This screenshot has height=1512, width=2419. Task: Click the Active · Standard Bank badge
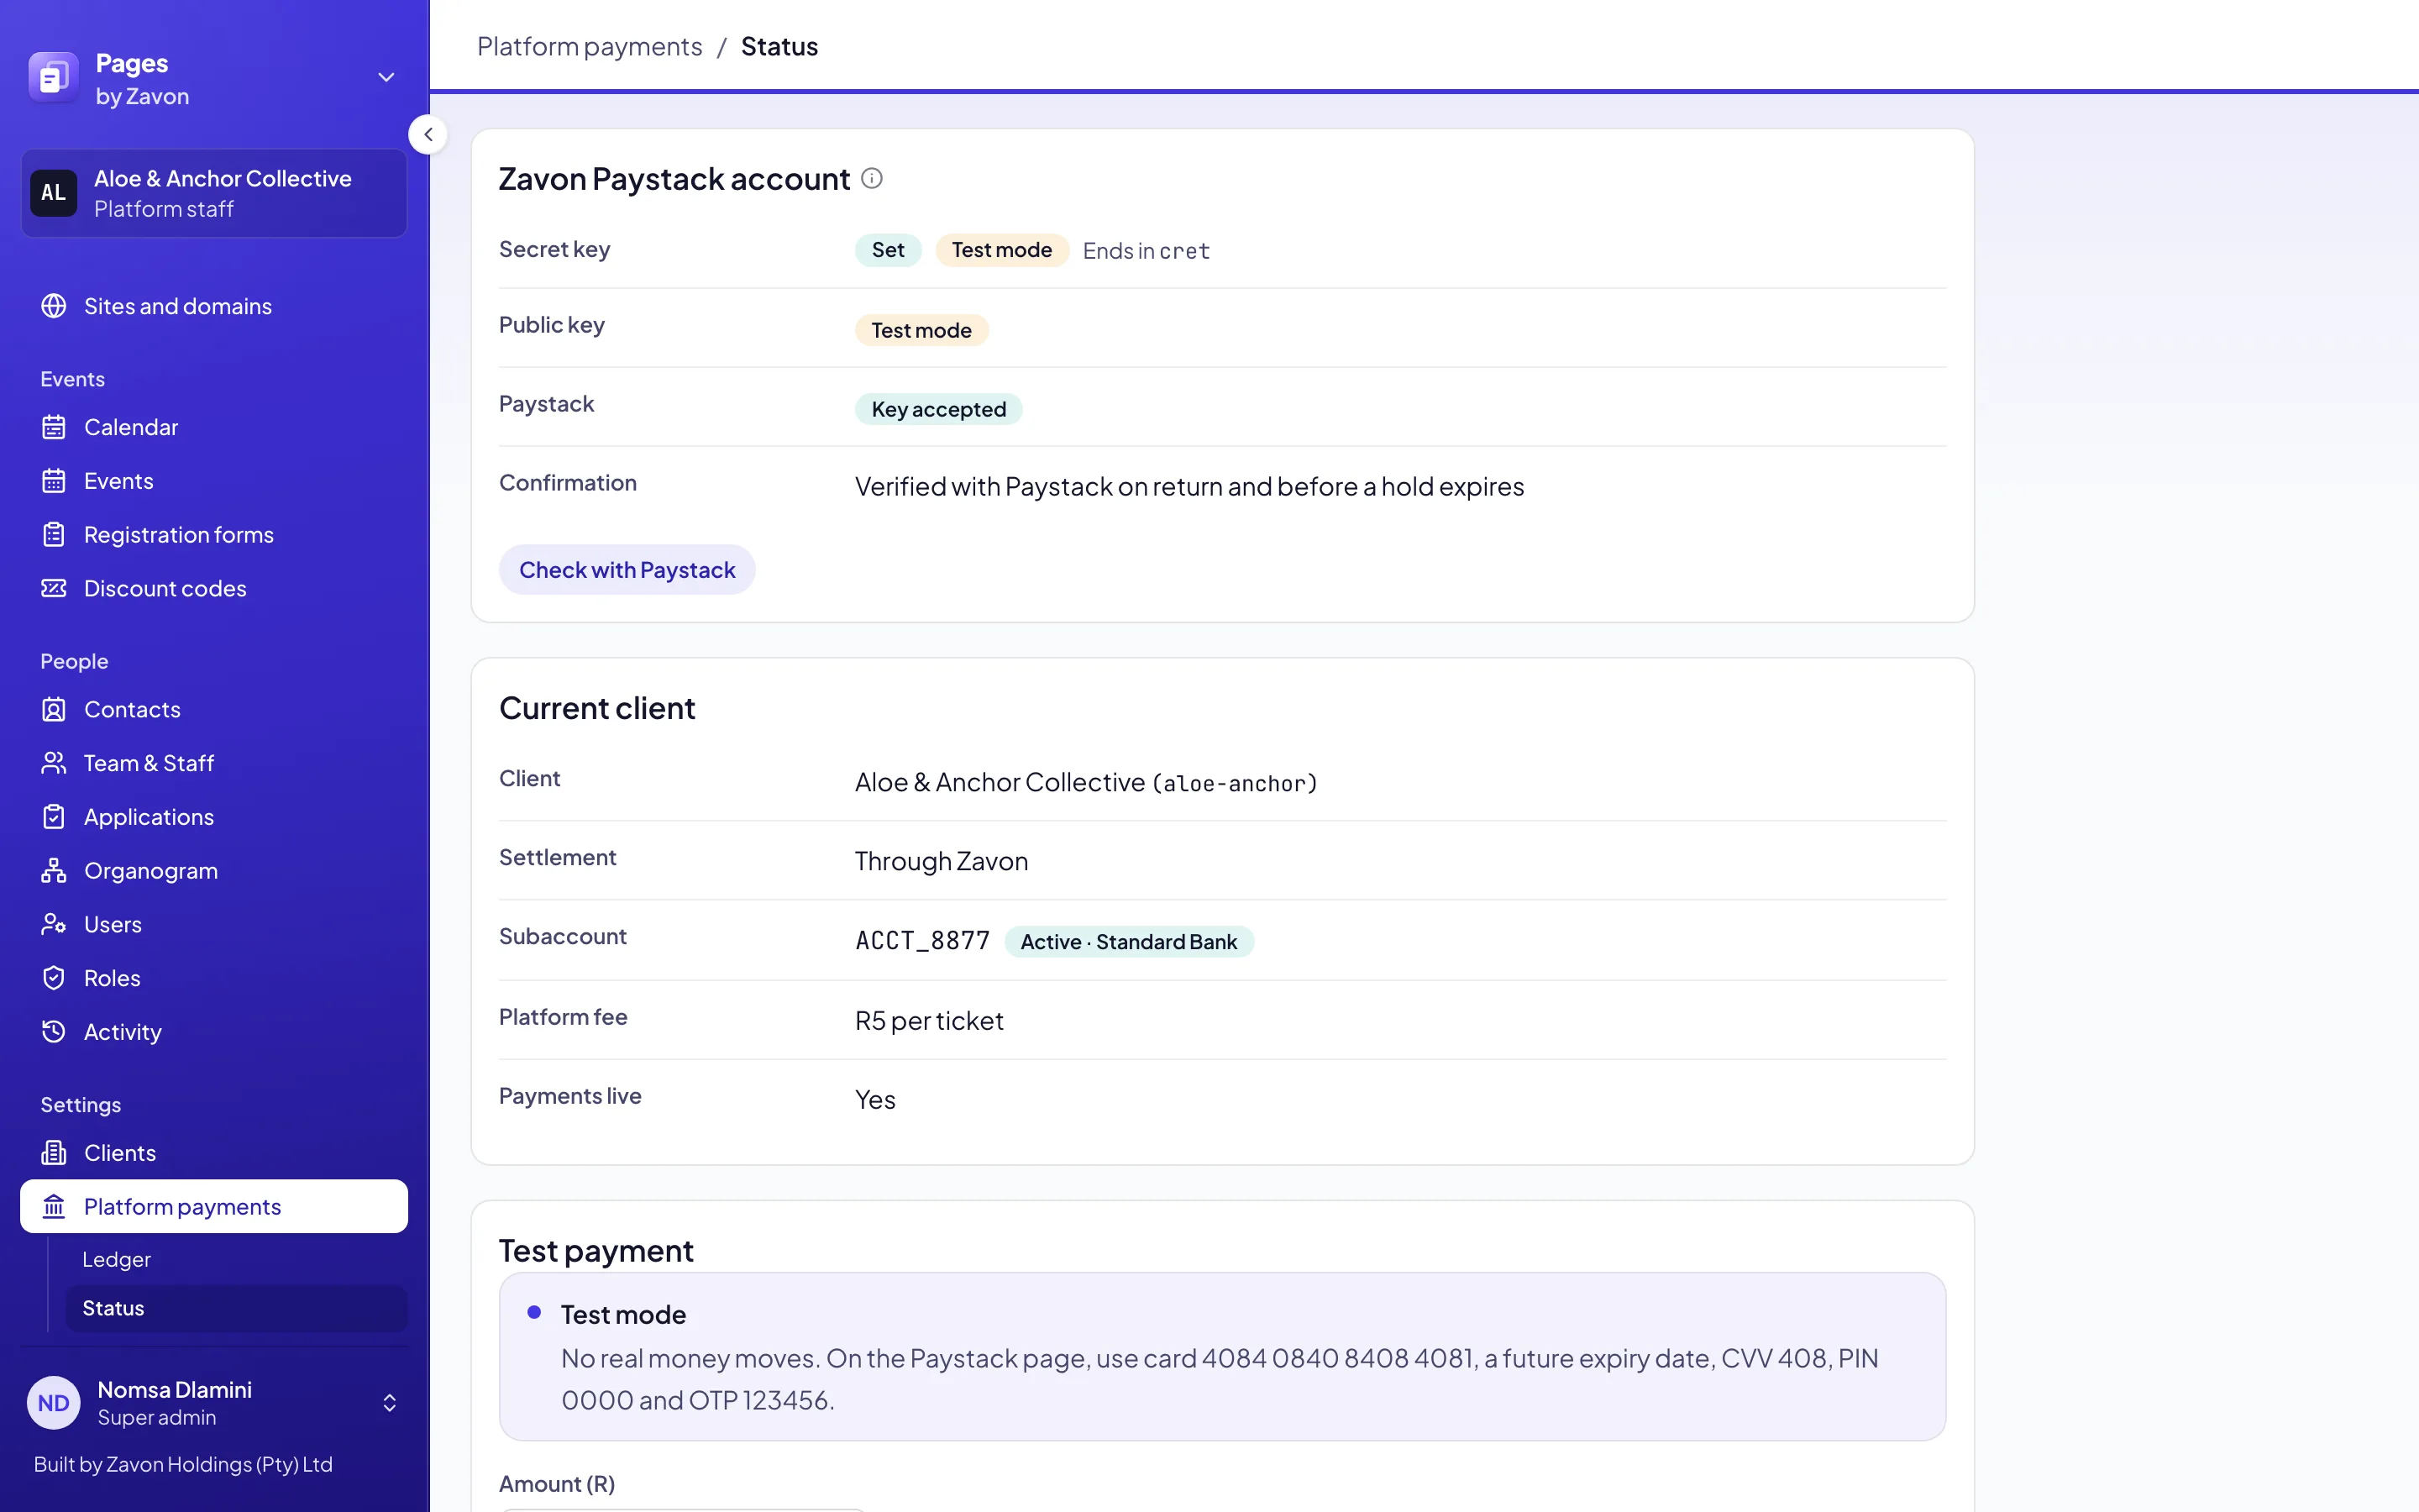[x=1129, y=942]
